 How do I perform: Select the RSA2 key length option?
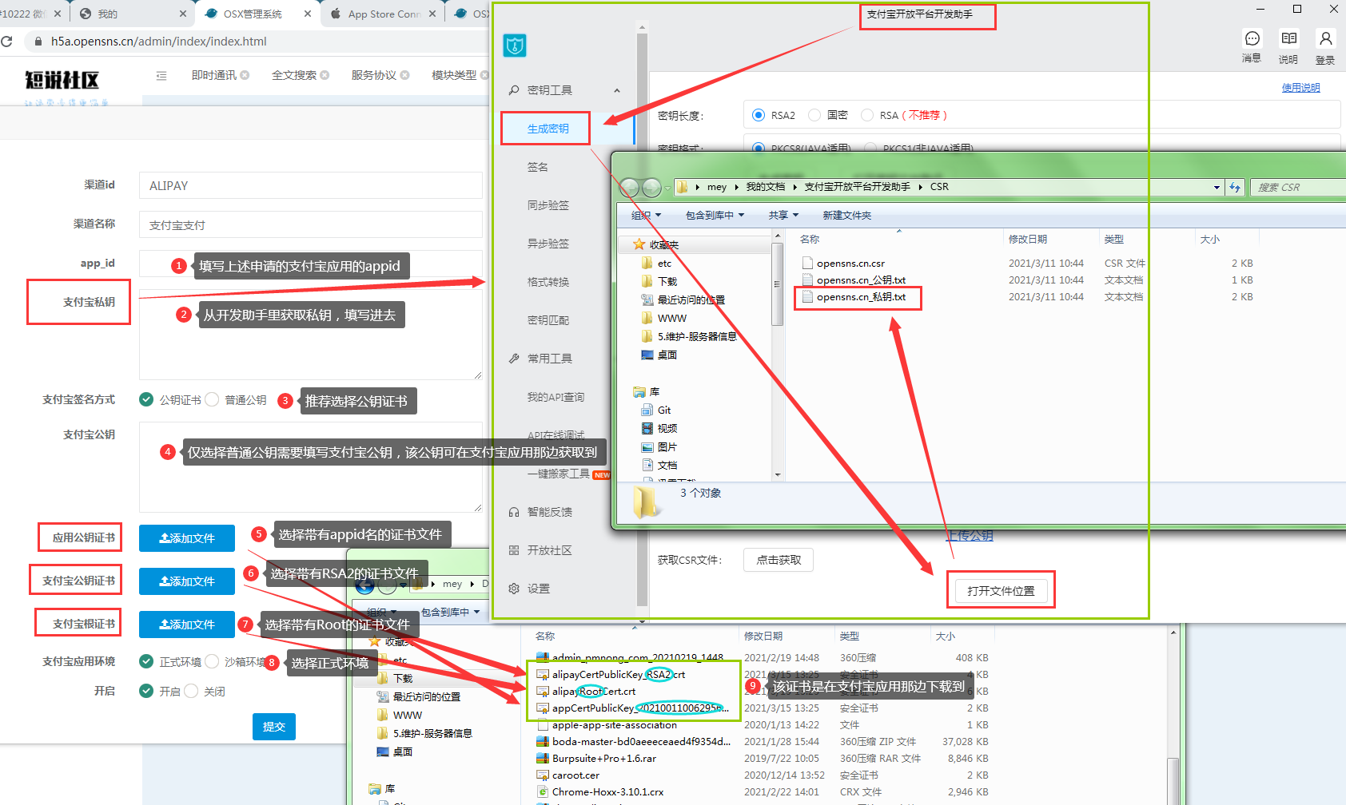click(x=759, y=115)
